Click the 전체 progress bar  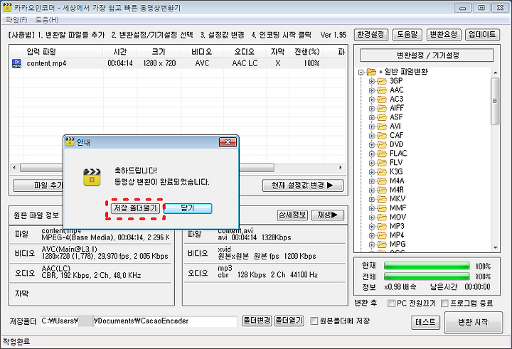click(x=427, y=276)
